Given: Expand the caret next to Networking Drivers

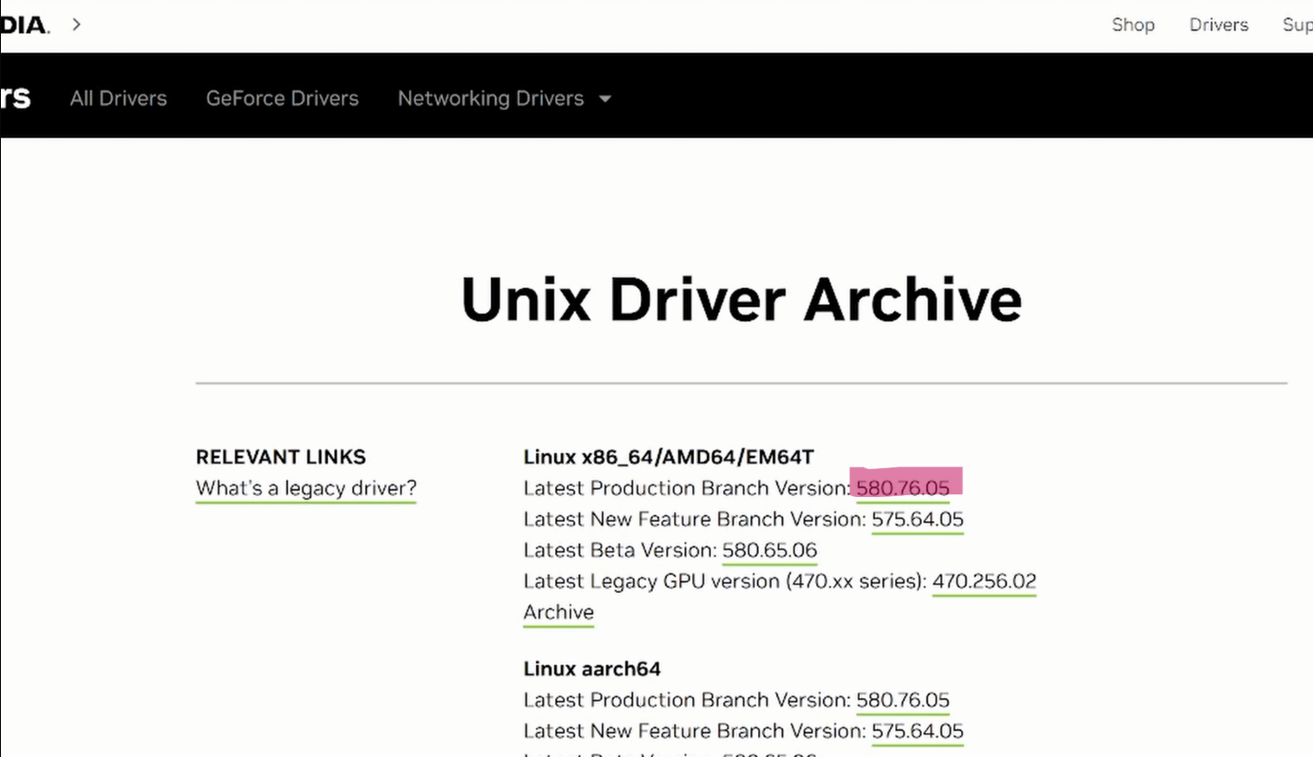Looking at the screenshot, I should point(605,99).
